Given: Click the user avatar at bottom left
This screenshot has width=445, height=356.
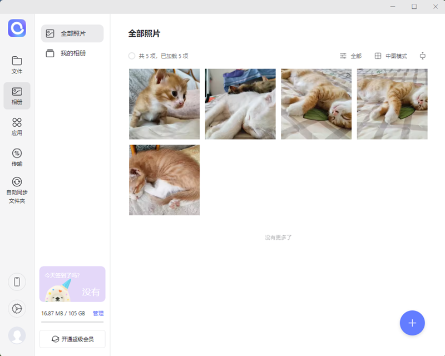Looking at the screenshot, I should pyautogui.click(x=17, y=335).
